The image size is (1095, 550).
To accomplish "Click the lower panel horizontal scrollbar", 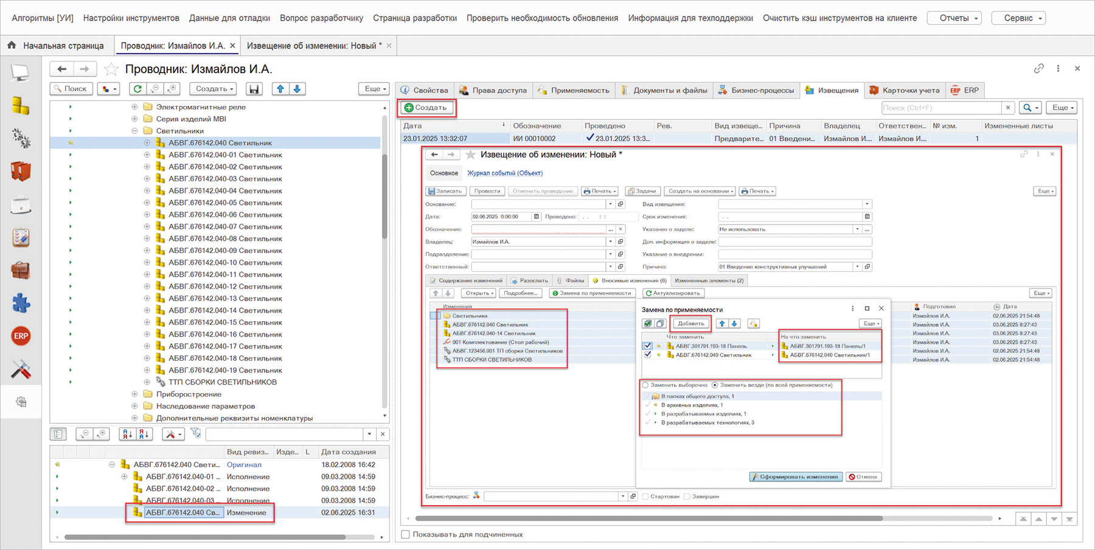I will tap(205, 537).
